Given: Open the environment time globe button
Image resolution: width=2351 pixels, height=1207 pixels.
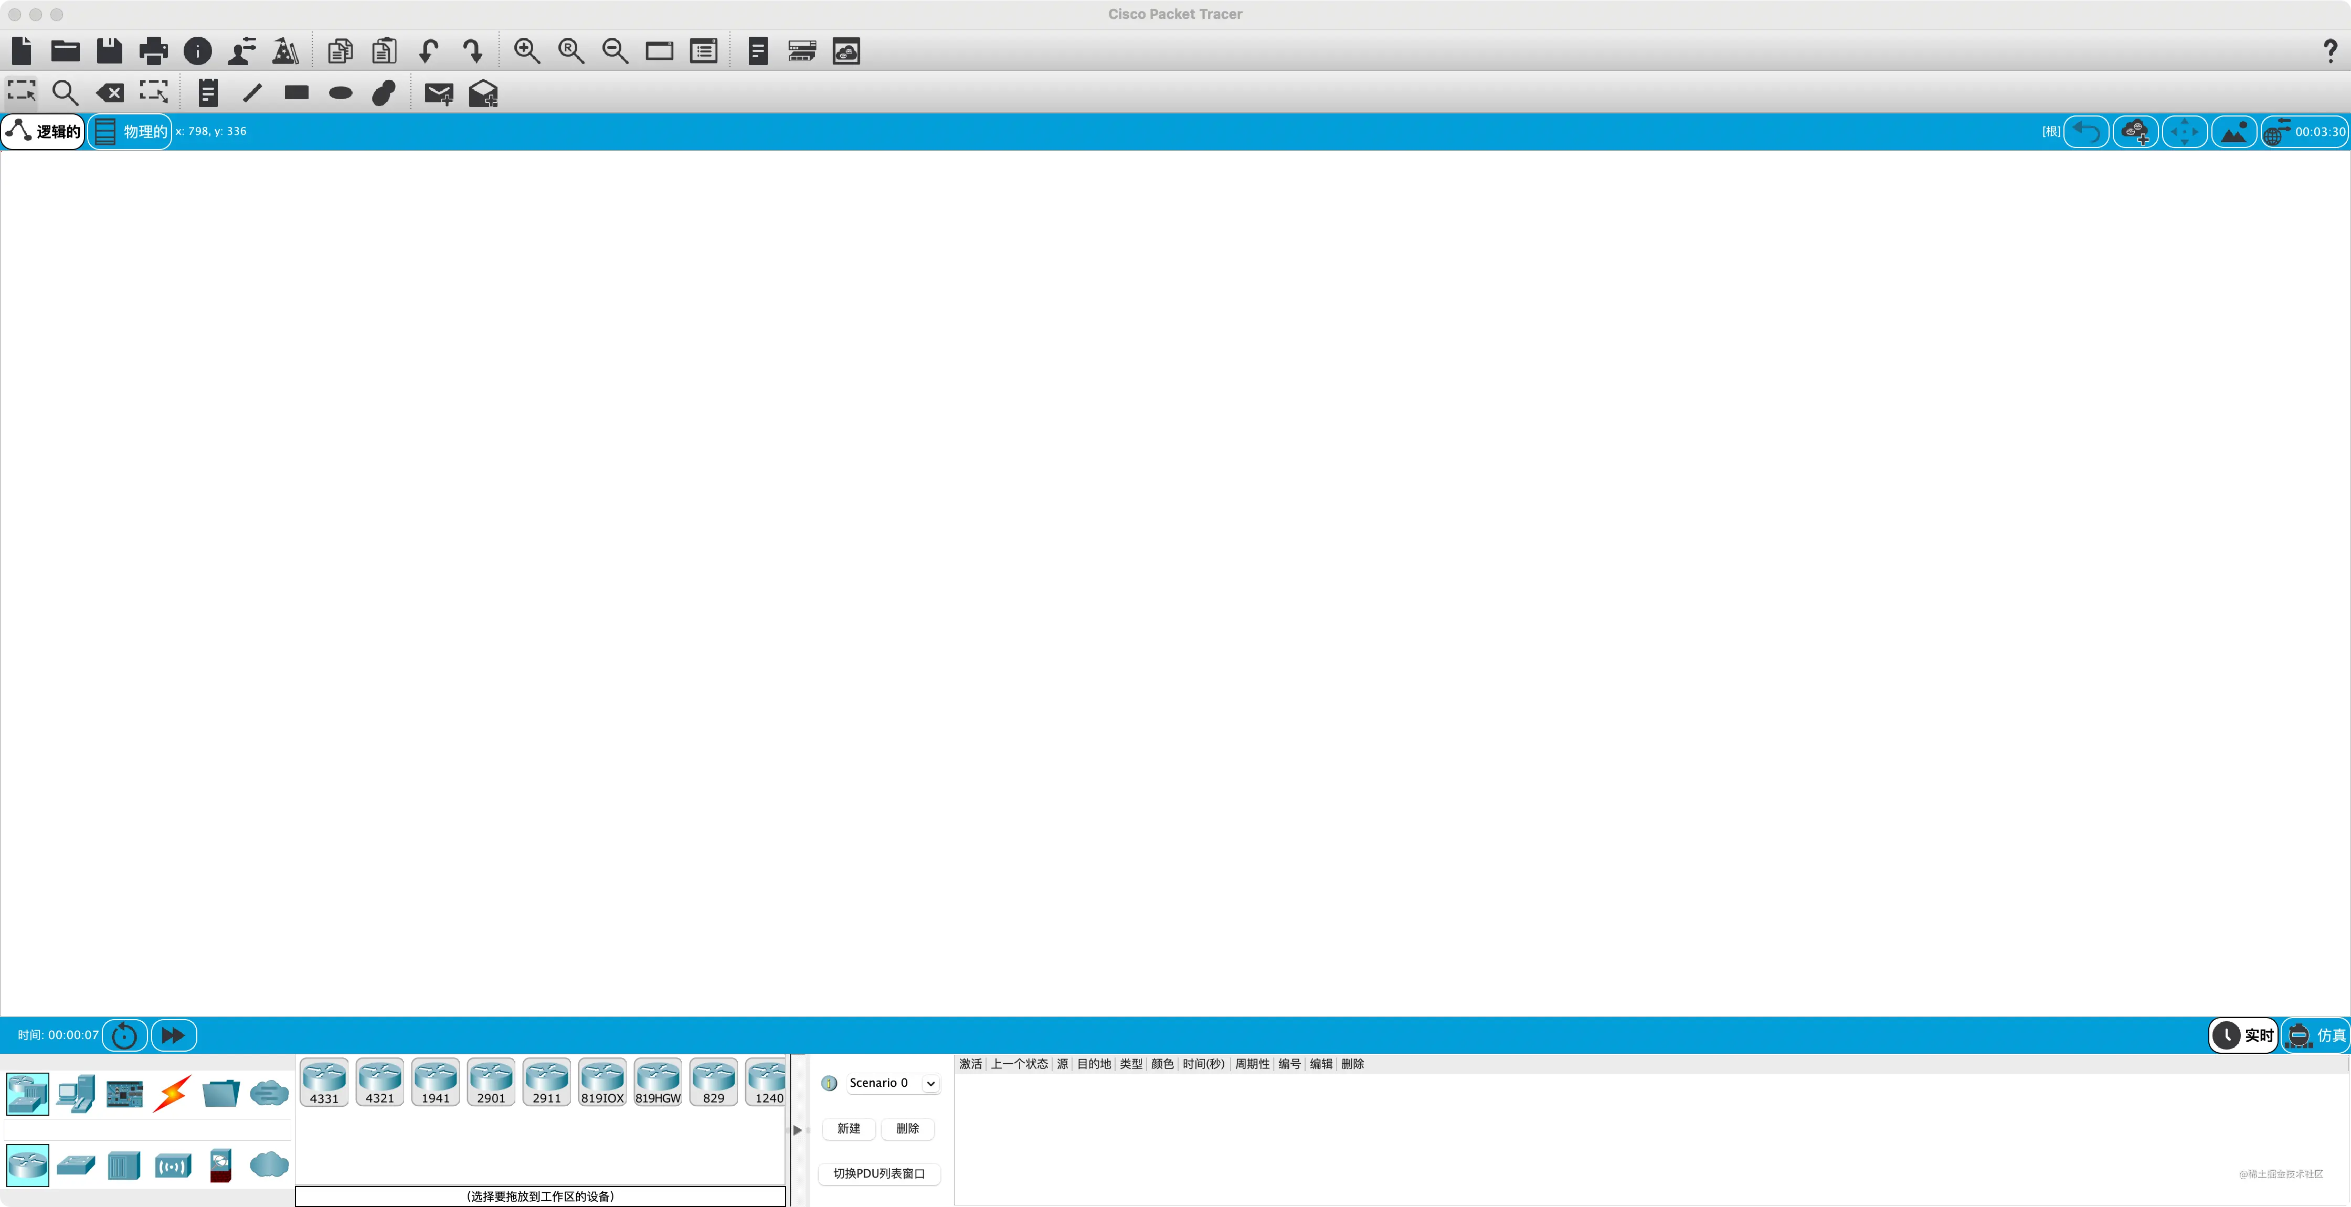Looking at the screenshot, I should click(x=2304, y=132).
